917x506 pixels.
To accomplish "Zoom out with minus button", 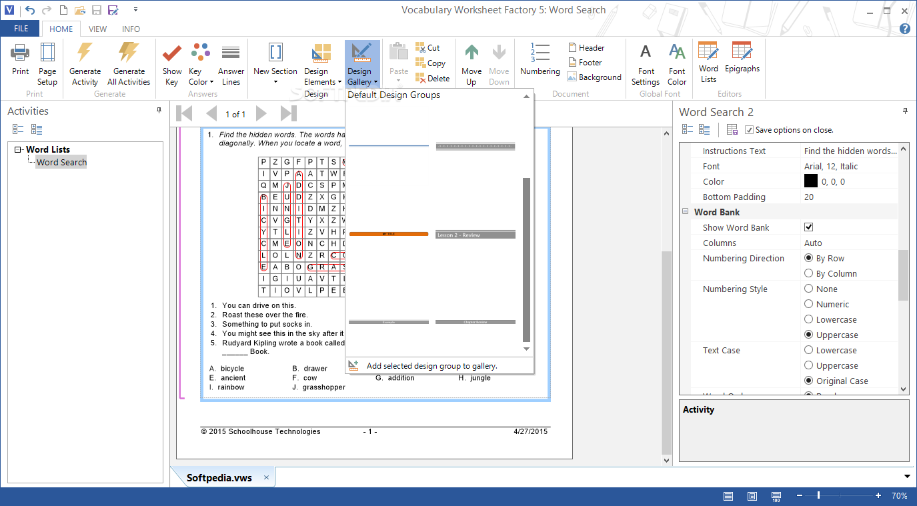I will click(799, 496).
